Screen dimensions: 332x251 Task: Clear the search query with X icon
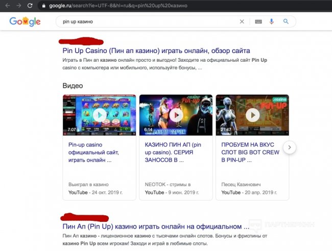pos(242,22)
